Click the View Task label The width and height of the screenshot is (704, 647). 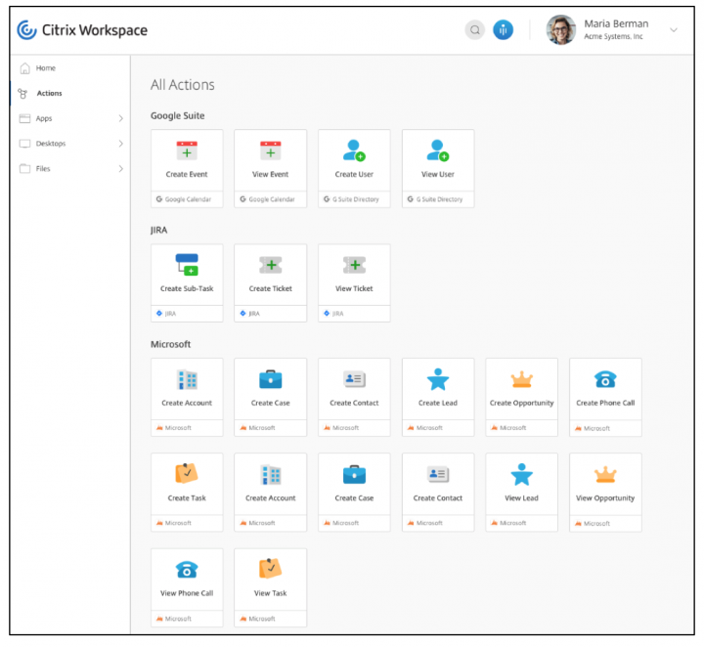coord(270,593)
